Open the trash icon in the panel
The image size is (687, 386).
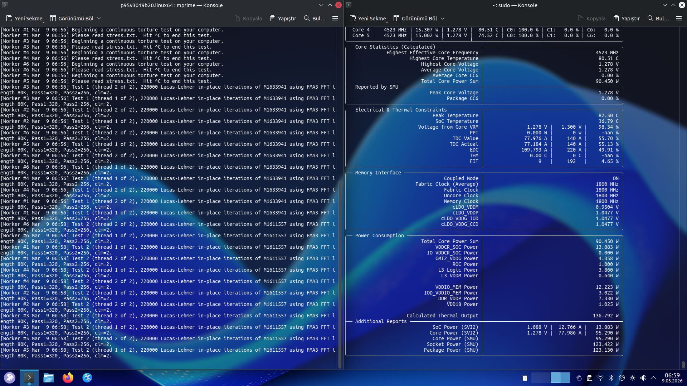[x=525, y=378]
